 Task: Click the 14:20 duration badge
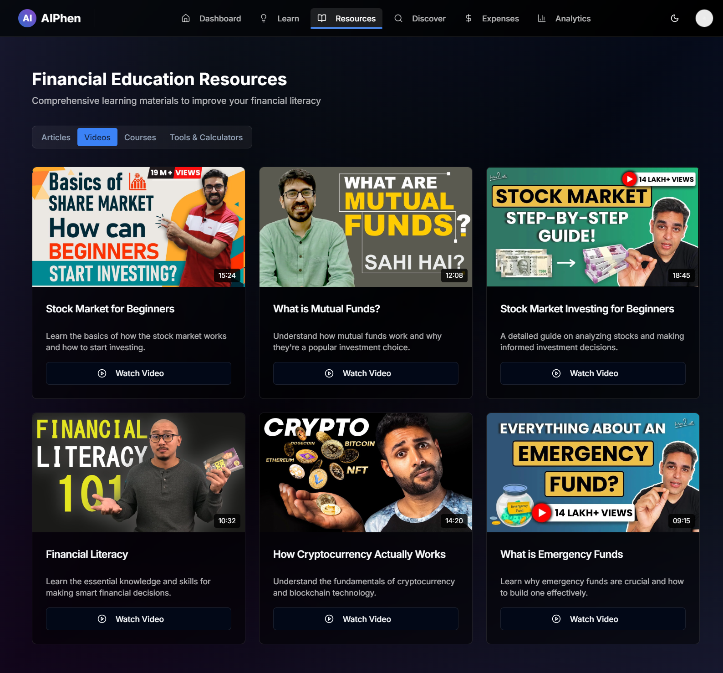pyautogui.click(x=454, y=520)
